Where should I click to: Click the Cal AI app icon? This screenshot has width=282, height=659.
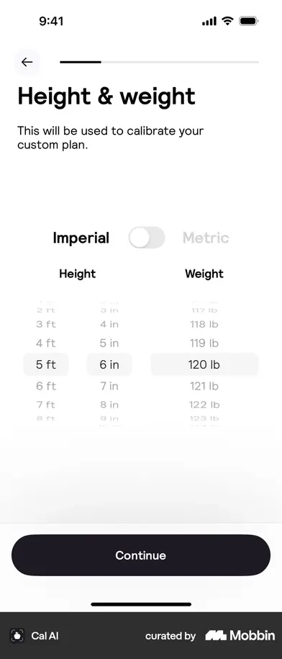click(17, 635)
